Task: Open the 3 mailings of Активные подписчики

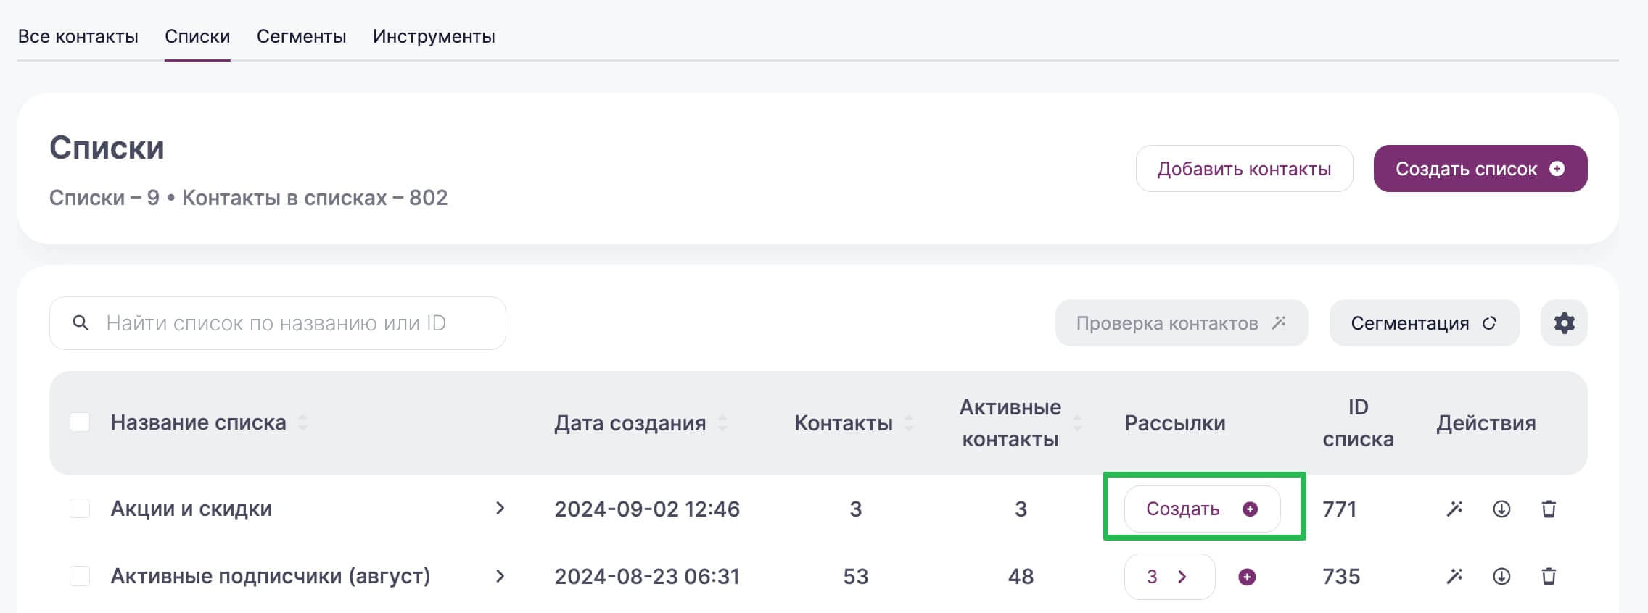Action: [1169, 577]
